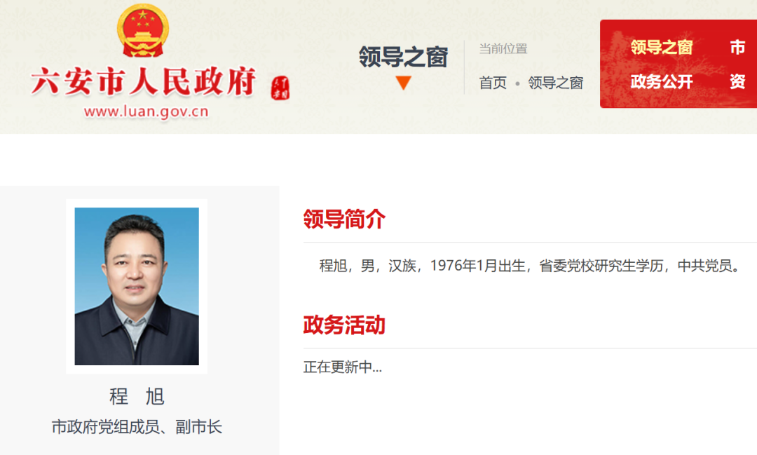Click the 当前位置 label

503,49
